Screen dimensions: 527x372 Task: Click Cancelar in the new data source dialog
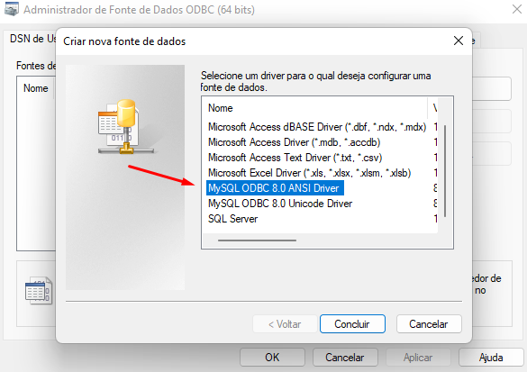click(429, 324)
